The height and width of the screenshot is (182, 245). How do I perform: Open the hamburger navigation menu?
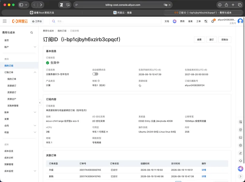point(5,21)
